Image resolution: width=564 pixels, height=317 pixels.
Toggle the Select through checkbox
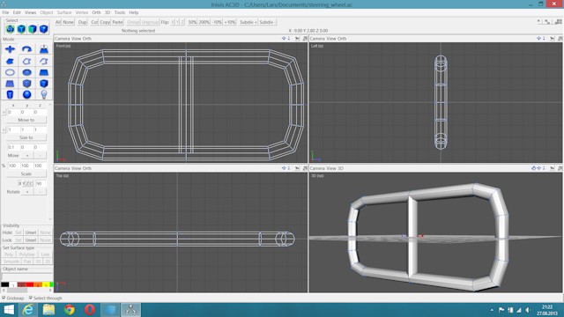click(31, 298)
